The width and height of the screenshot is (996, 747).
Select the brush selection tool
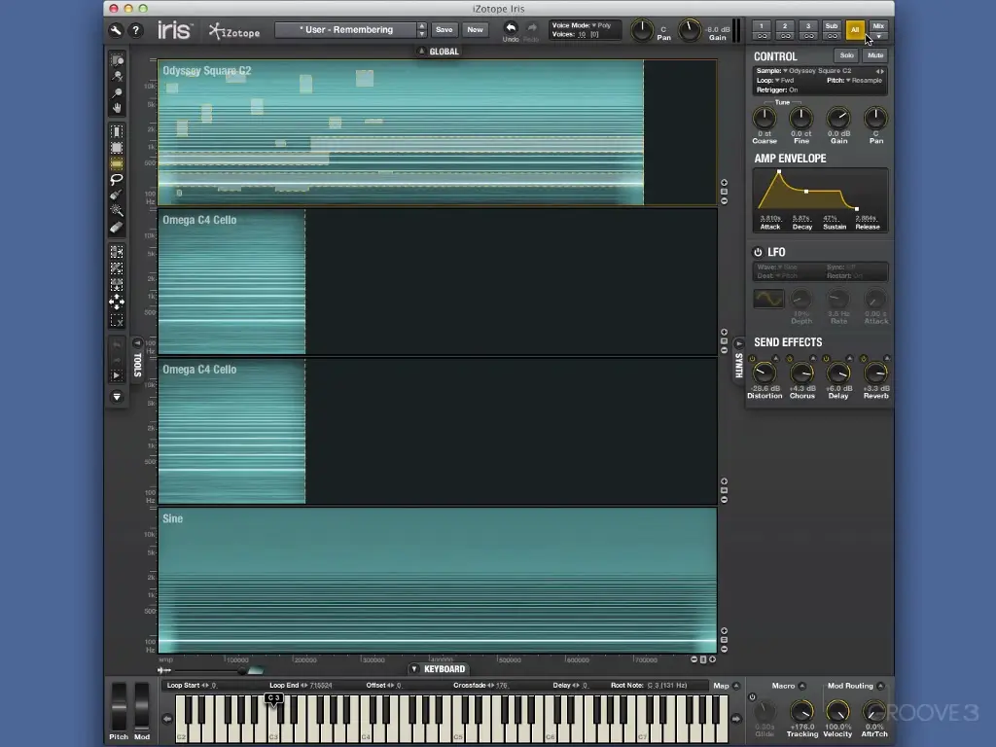click(x=117, y=195)
